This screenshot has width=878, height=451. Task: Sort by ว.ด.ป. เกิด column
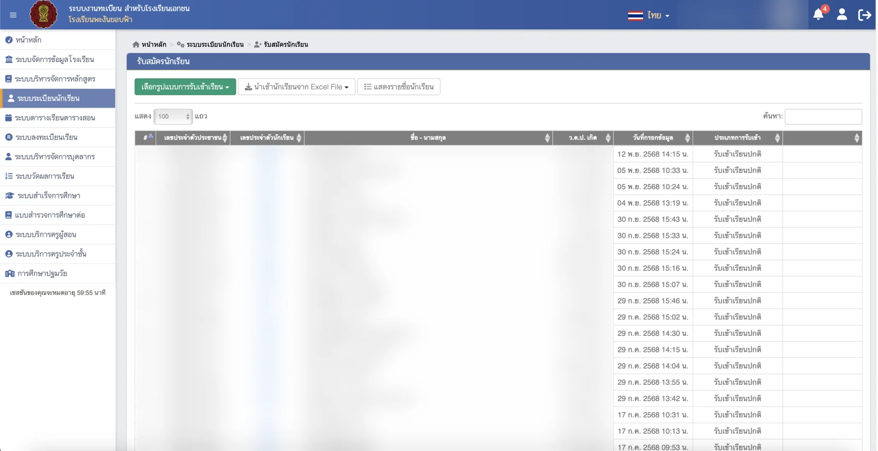[x=583, y=138]
